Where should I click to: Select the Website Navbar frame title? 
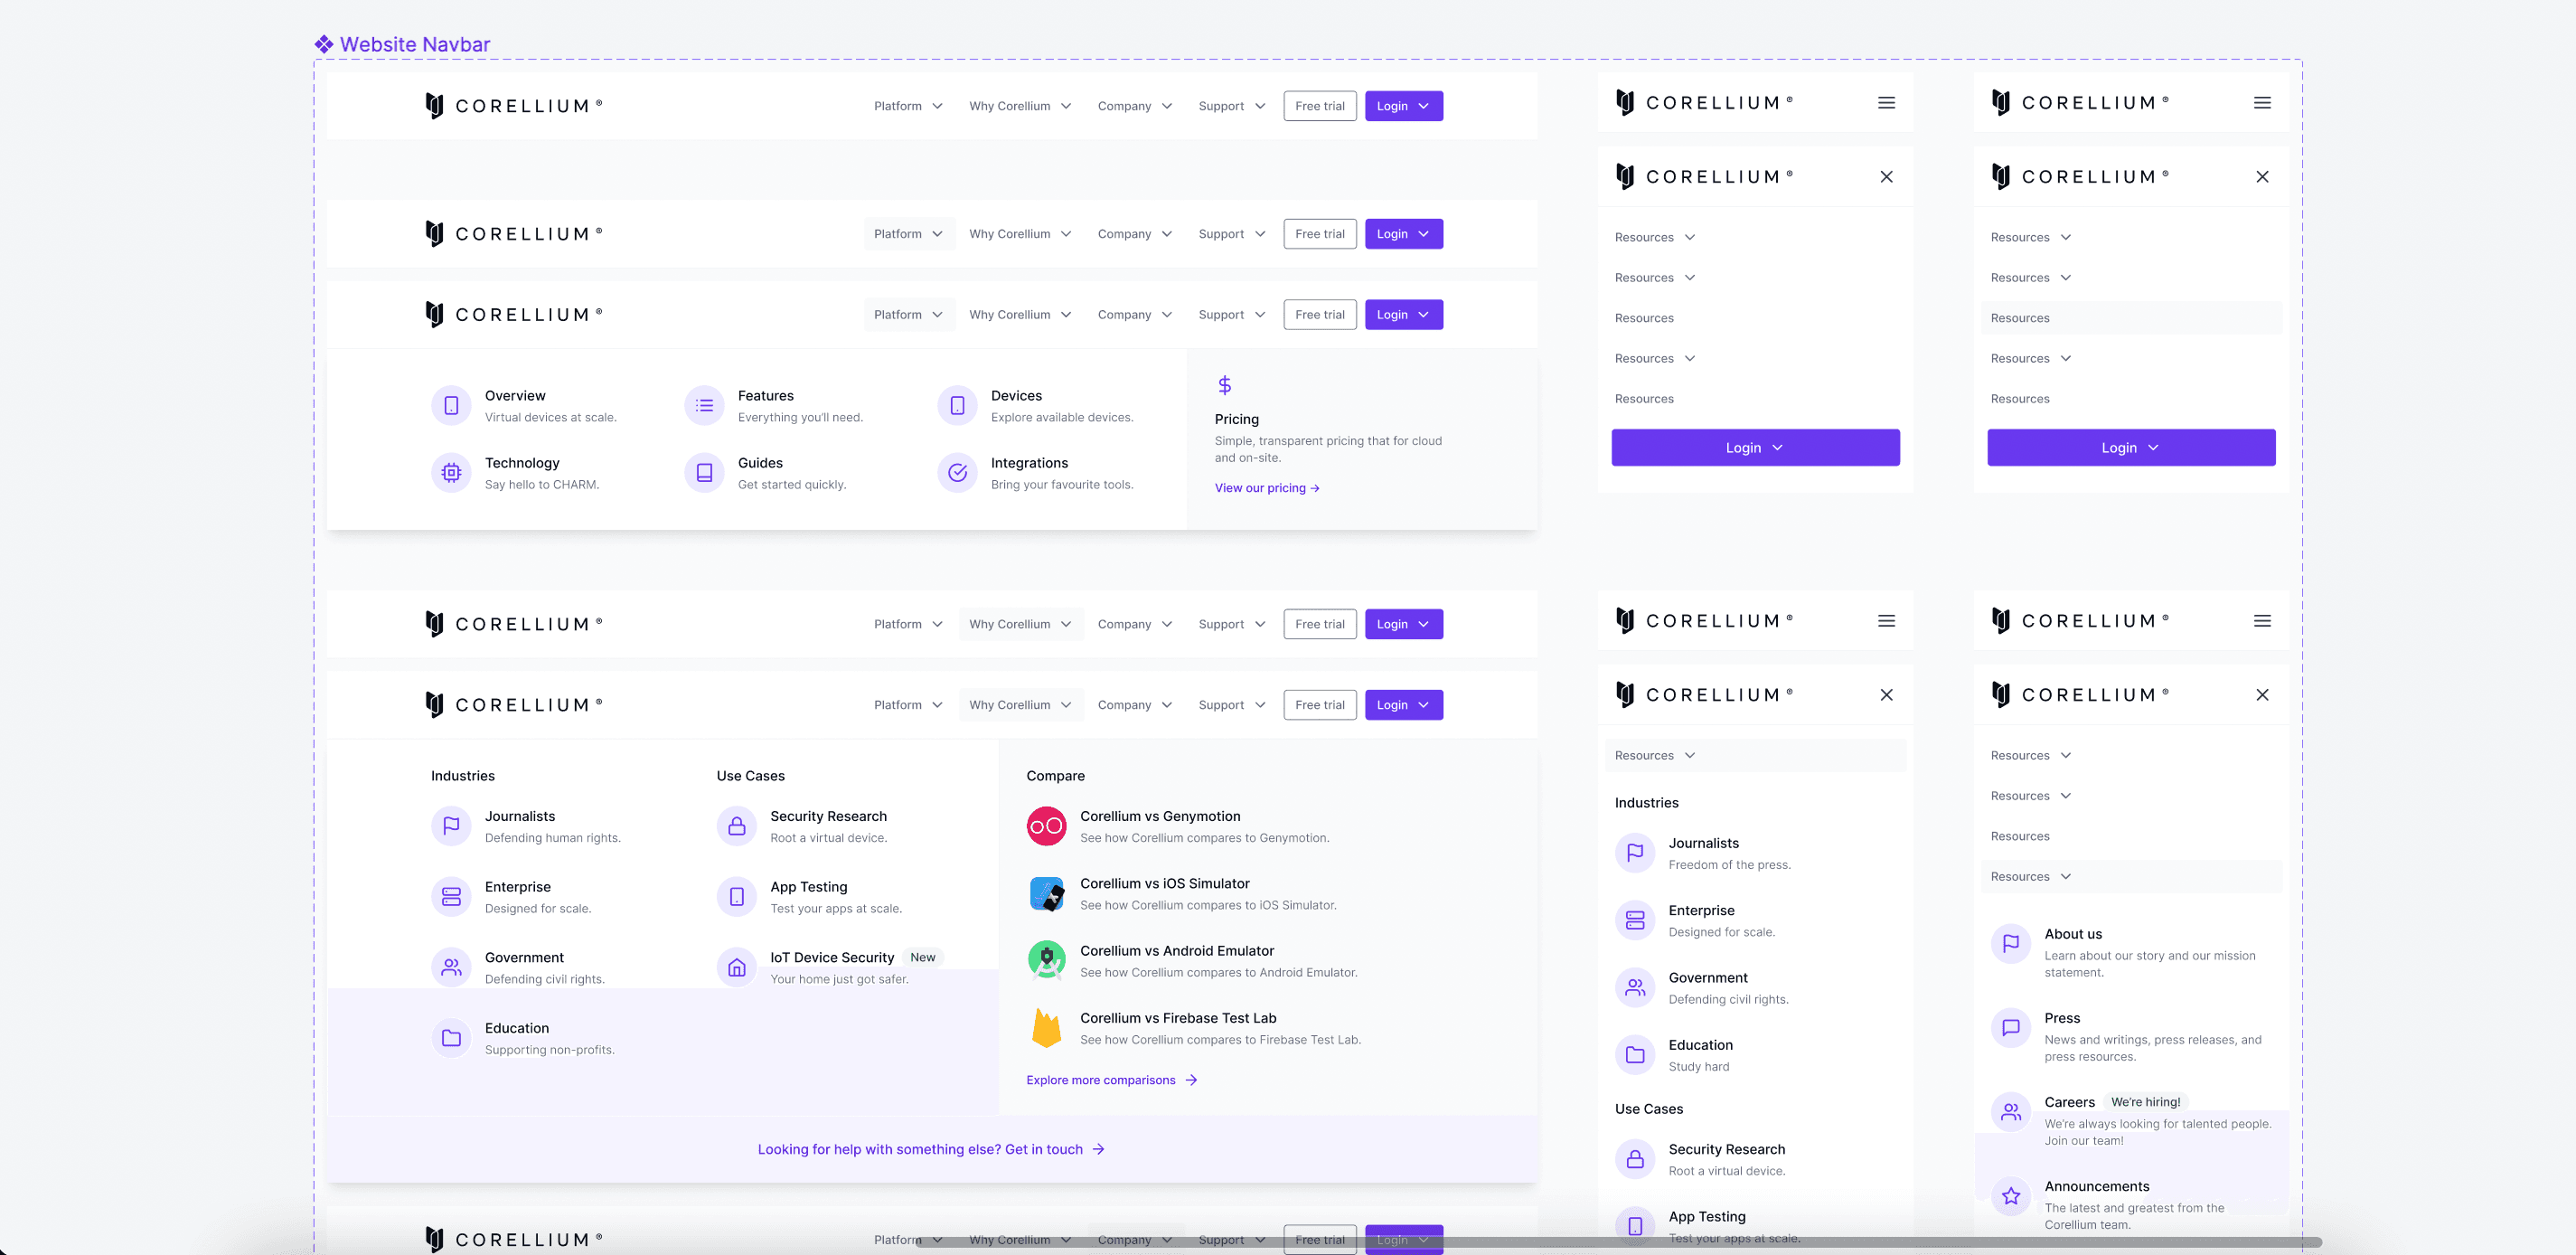point(414,44)
